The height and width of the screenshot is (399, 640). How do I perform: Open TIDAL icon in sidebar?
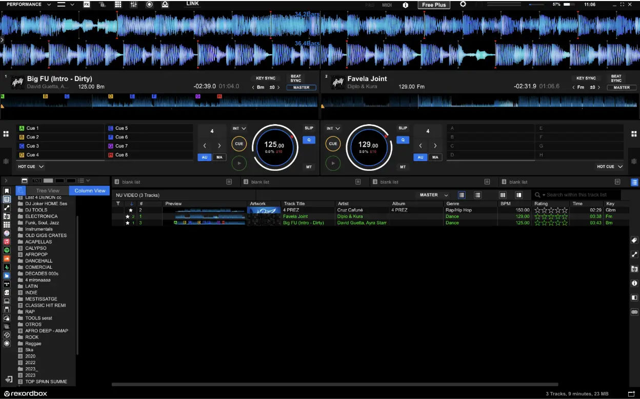(7, 284)
